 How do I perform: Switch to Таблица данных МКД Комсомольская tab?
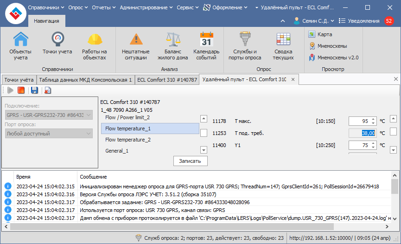85,80
